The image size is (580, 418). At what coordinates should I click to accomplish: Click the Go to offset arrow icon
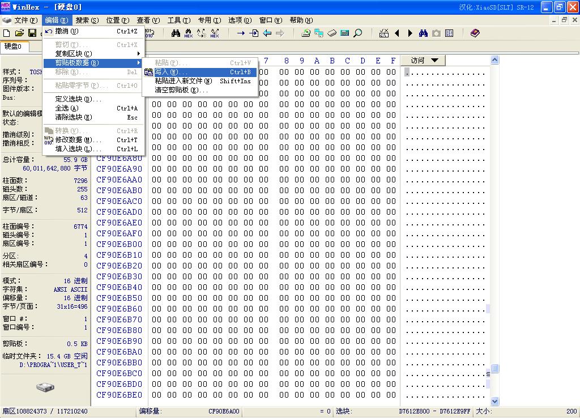click(x=241, y=33)
